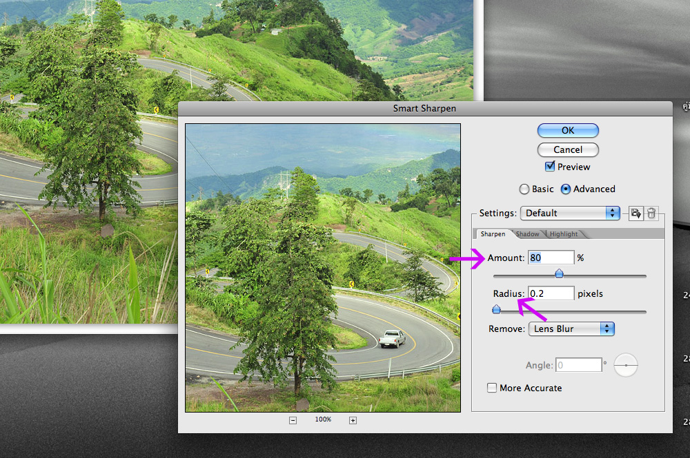
Task: Select the Sharpen tab
Action: coord(493,234)
